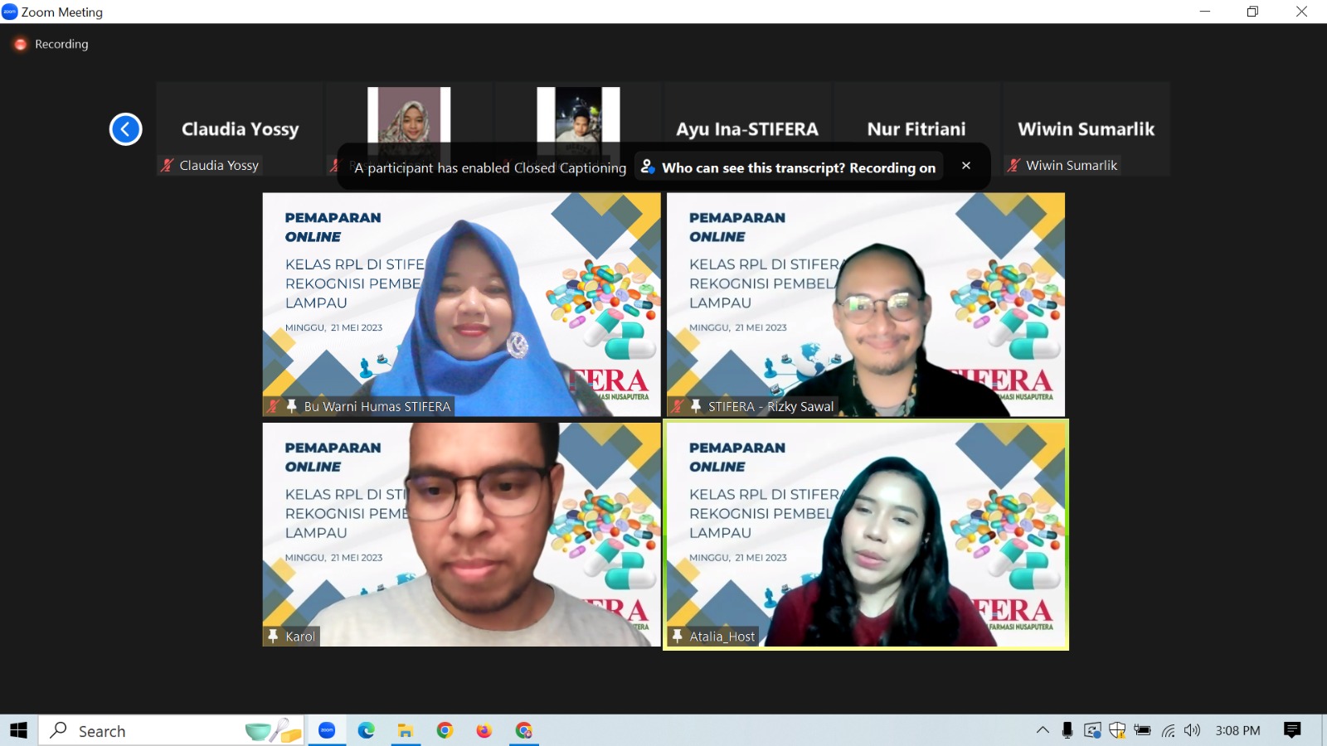
Task: Click the Zoom icon in the taskbar
Action: click(x=326, y=730)
